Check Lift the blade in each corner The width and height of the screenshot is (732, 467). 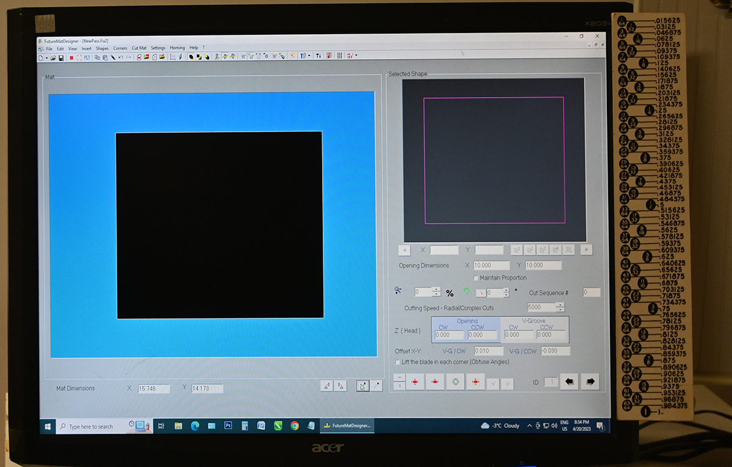point(398,362)
